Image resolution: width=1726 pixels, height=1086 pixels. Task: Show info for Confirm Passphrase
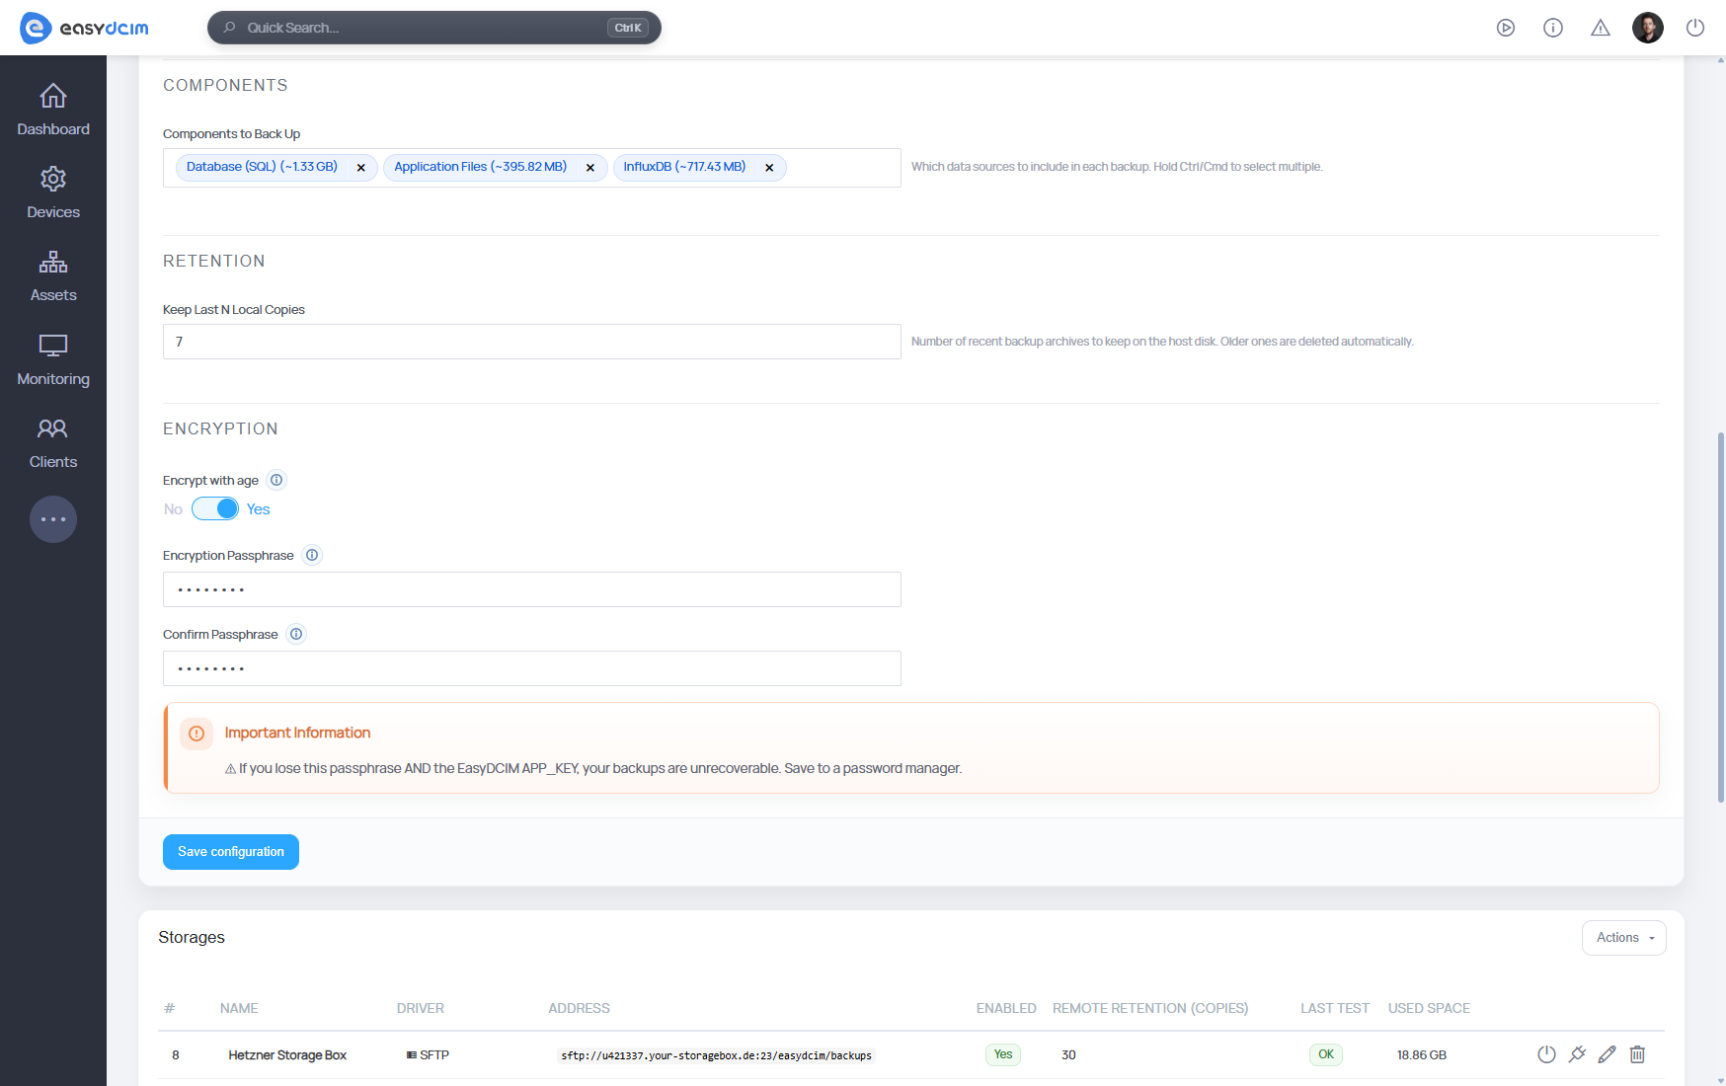pos(296,634)
